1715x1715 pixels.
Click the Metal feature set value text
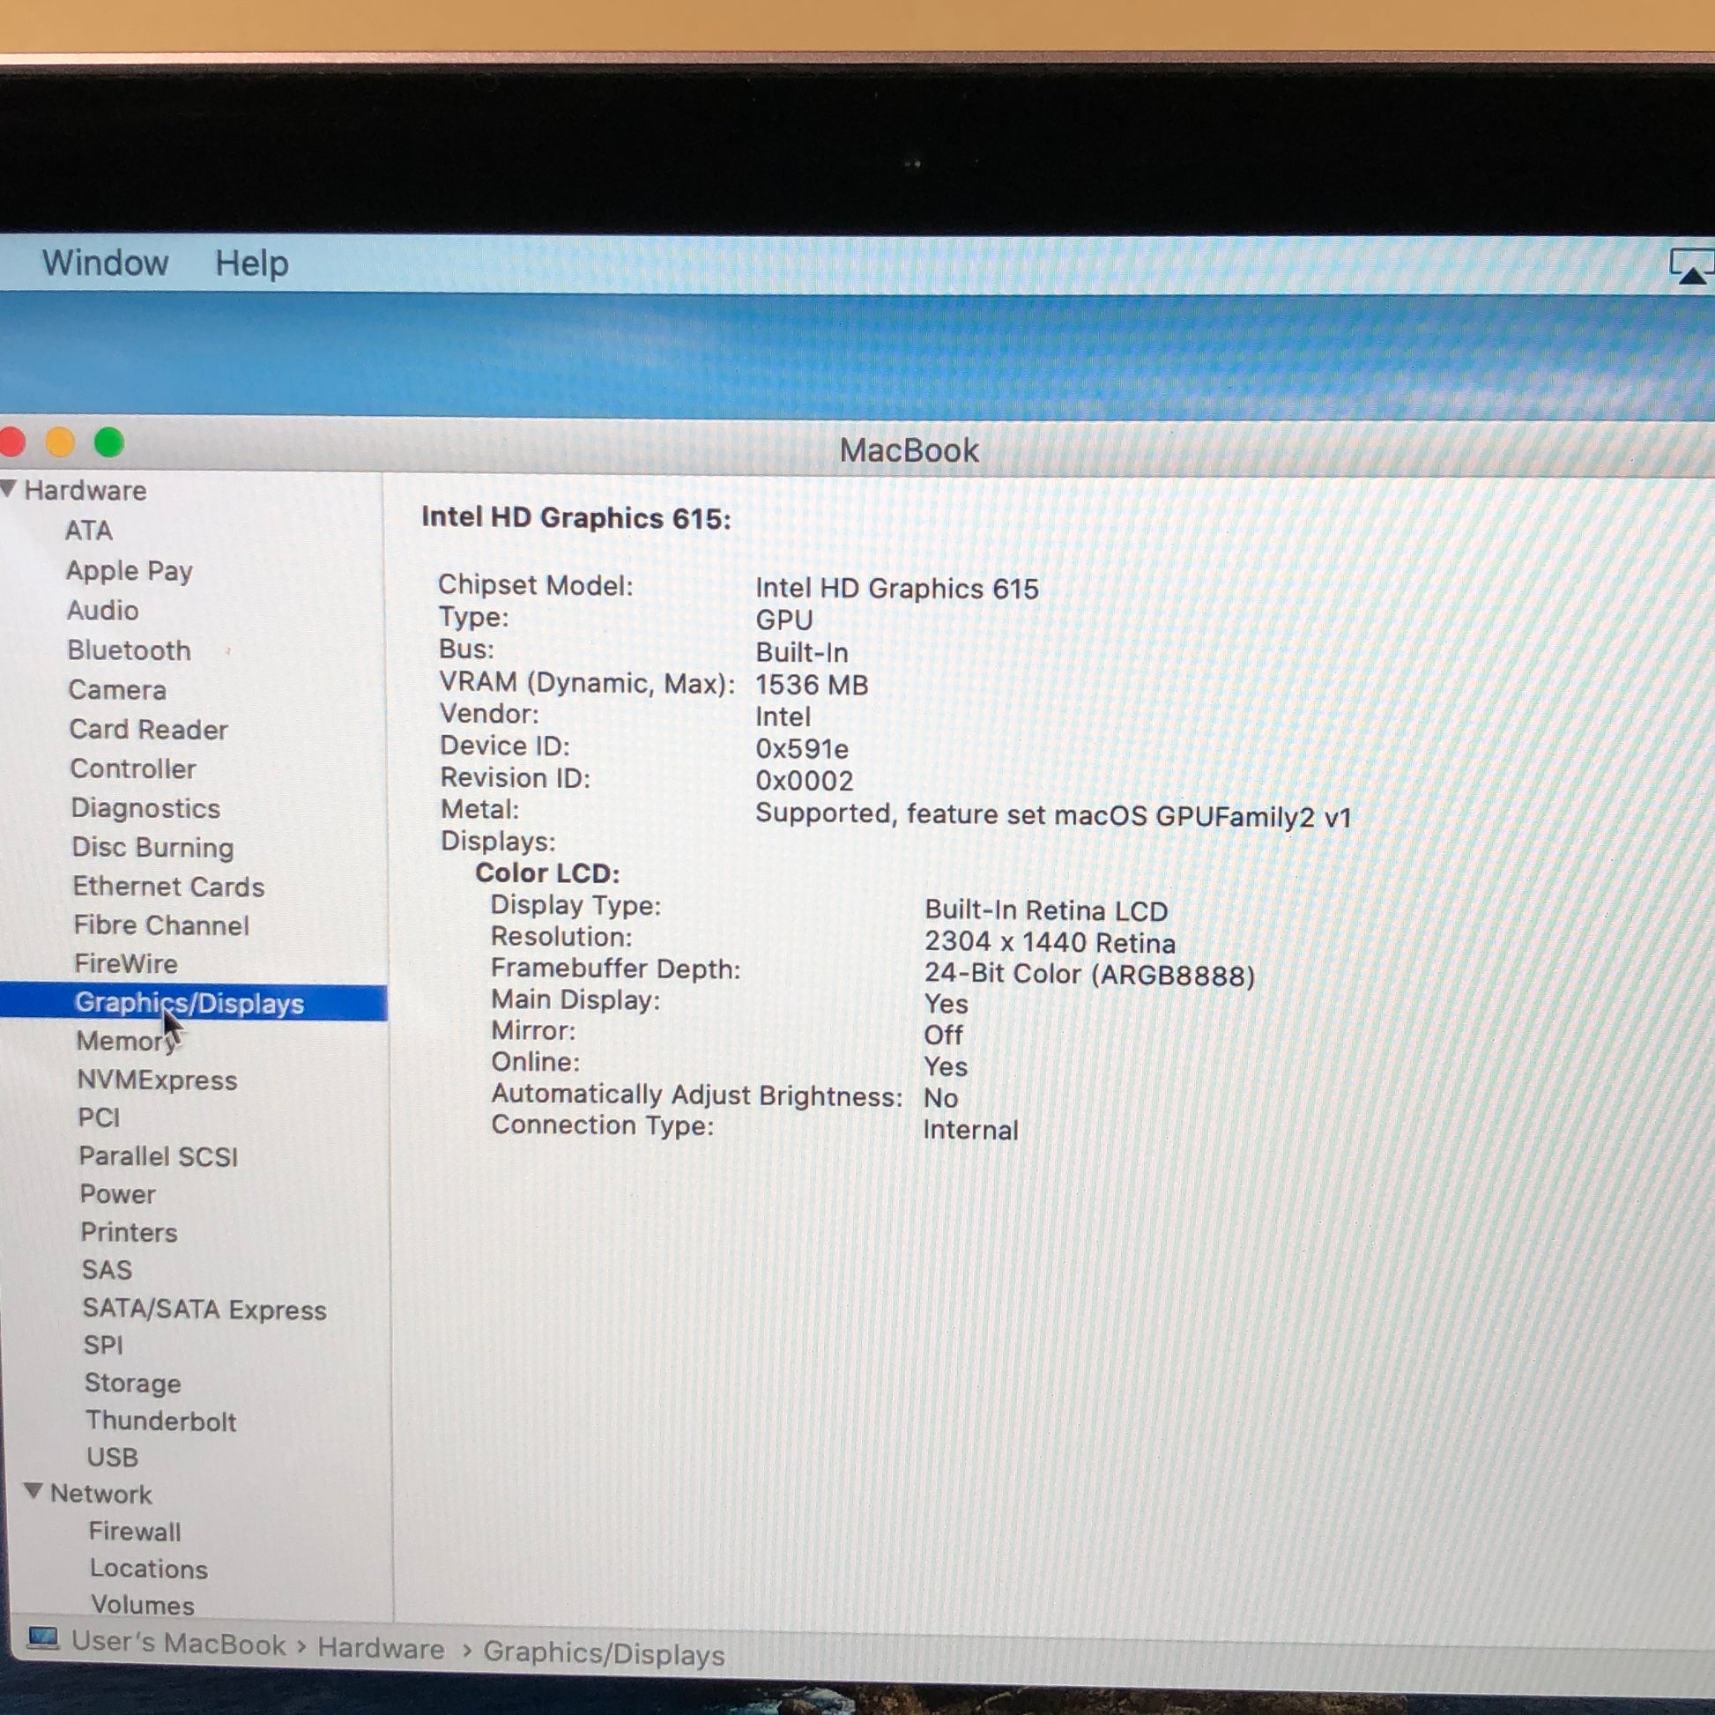pyautogui.click(x=1053, y=815)
